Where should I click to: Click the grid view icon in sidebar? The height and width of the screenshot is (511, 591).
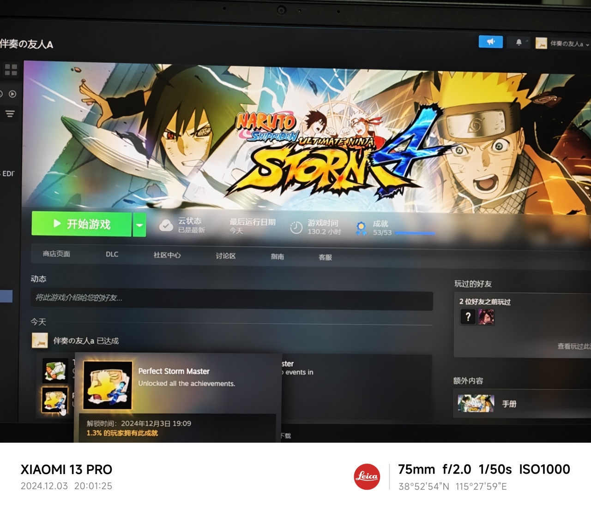pos(11,70)
